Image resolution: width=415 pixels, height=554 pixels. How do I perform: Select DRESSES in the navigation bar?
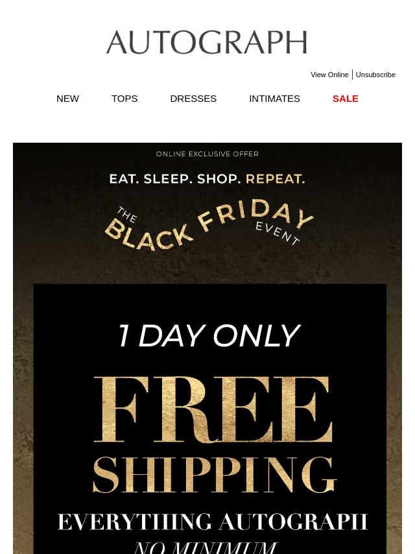193,99
